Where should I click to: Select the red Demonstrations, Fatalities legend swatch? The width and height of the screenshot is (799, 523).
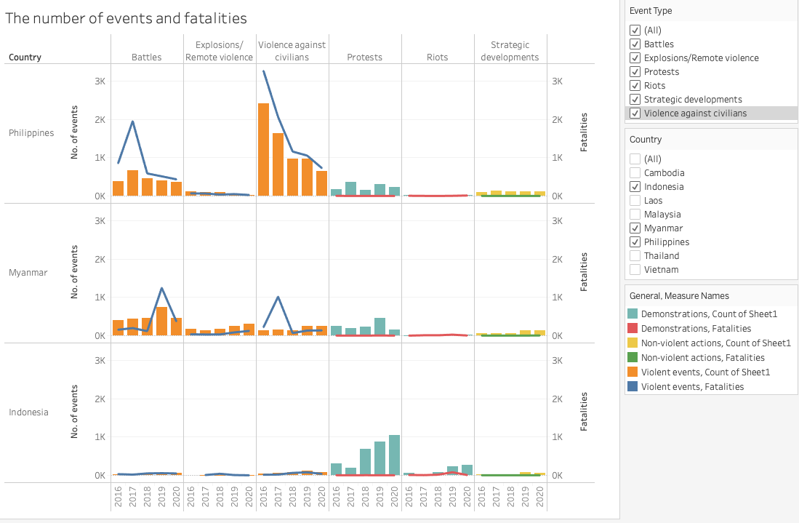click(x=633, y=329)
